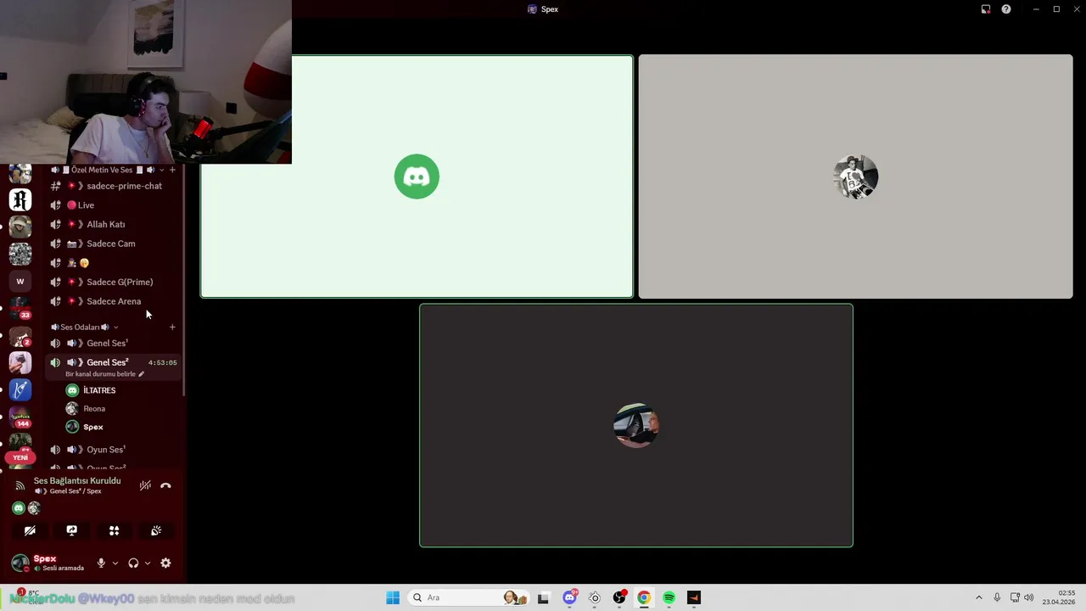1086x611 pixels.
Task: Click the title bar inbox-style icon
Action: tap(985, 9)
